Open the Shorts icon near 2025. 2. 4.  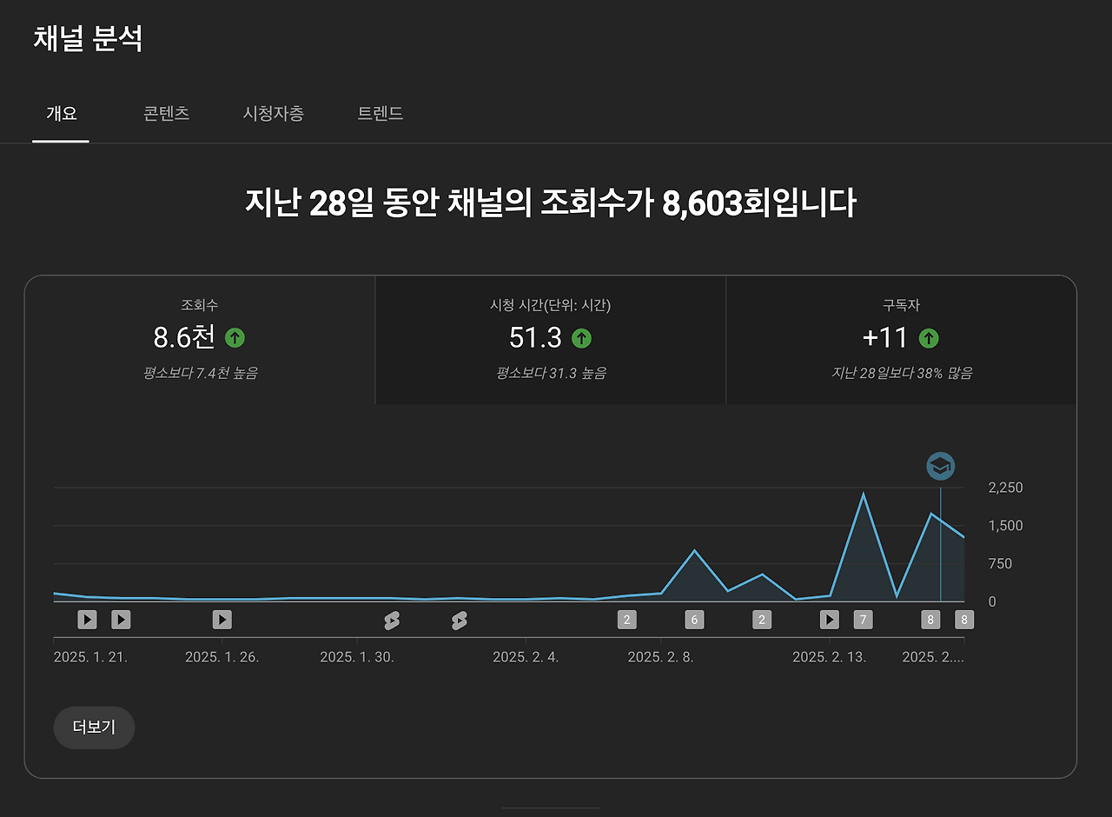(x=459, y=619)
